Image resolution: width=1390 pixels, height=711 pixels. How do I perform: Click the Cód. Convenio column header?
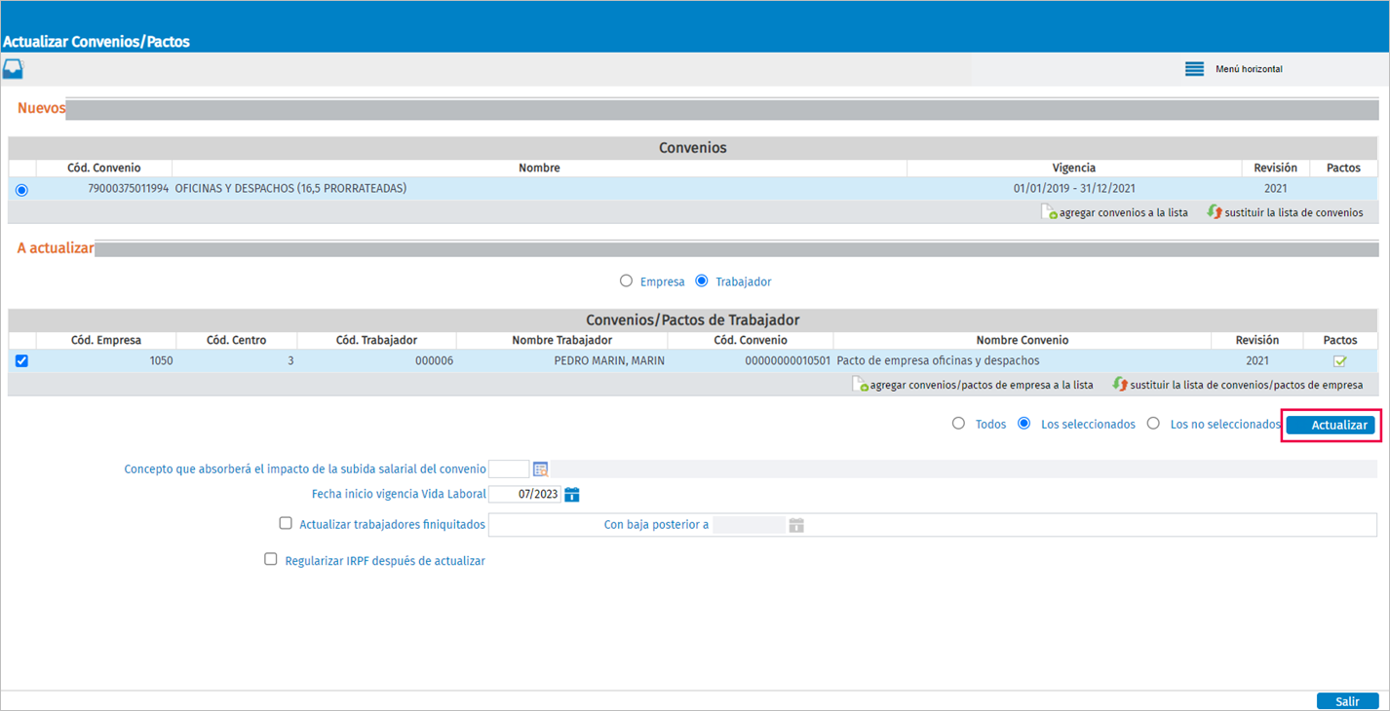[x=103, y=168]
